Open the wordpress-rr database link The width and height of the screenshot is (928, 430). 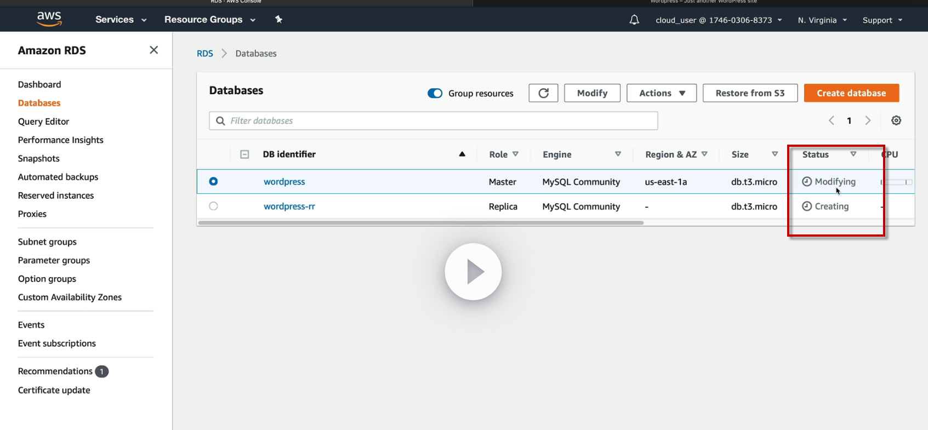click(289, 207)
